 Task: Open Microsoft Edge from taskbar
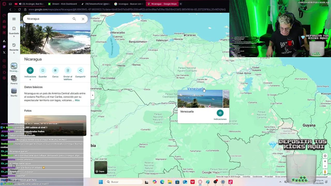[x=162, y=182]
